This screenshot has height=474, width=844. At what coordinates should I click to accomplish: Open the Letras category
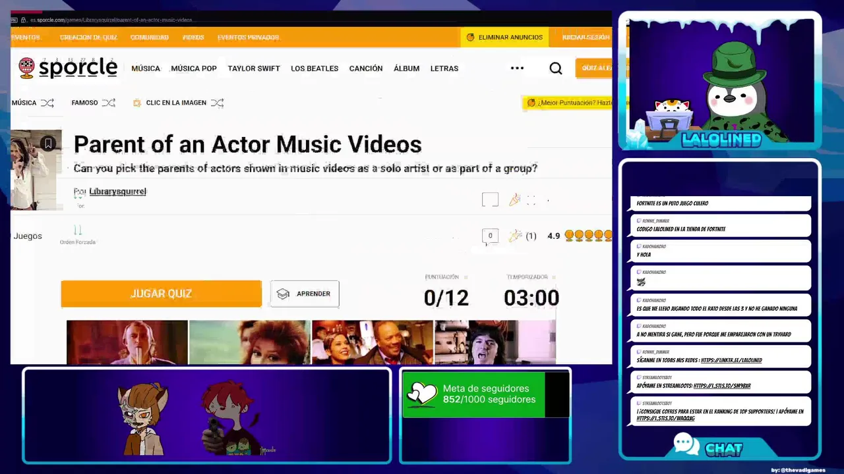point(444,68)
